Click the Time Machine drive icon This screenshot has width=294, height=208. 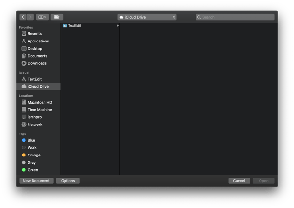coord(24,110)
